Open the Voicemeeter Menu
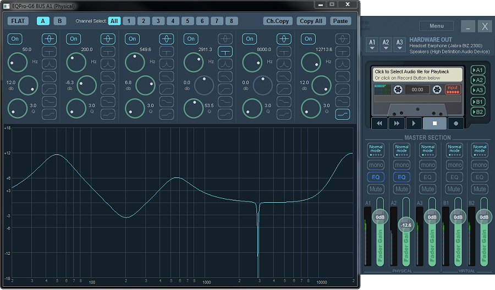Viewport: 495px width, 290px height. (436, 26)
